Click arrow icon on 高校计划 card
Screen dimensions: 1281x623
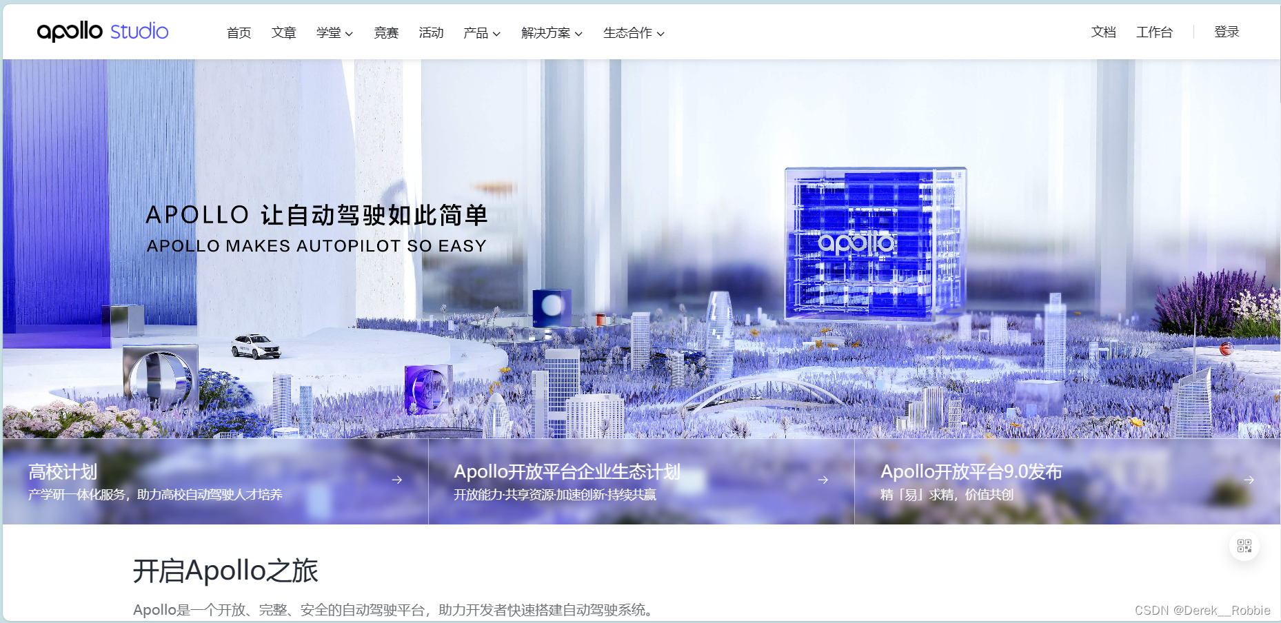397,480
